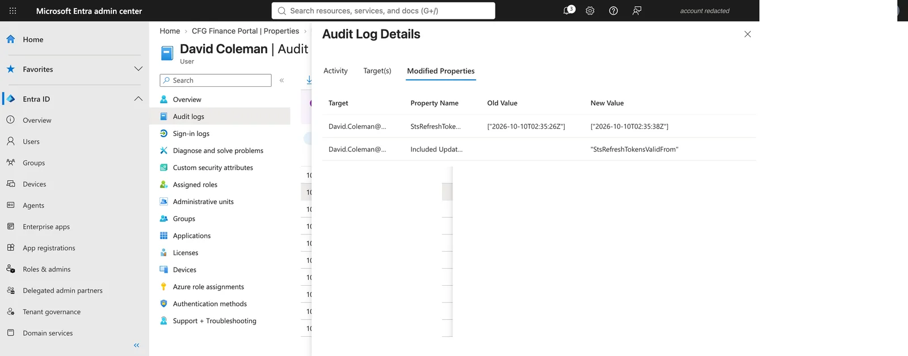The height and width of the screenshot is (356, 908).
Task: Open the app launcher waffle icon
Action: pyautogui.click(x=12, y=11)
